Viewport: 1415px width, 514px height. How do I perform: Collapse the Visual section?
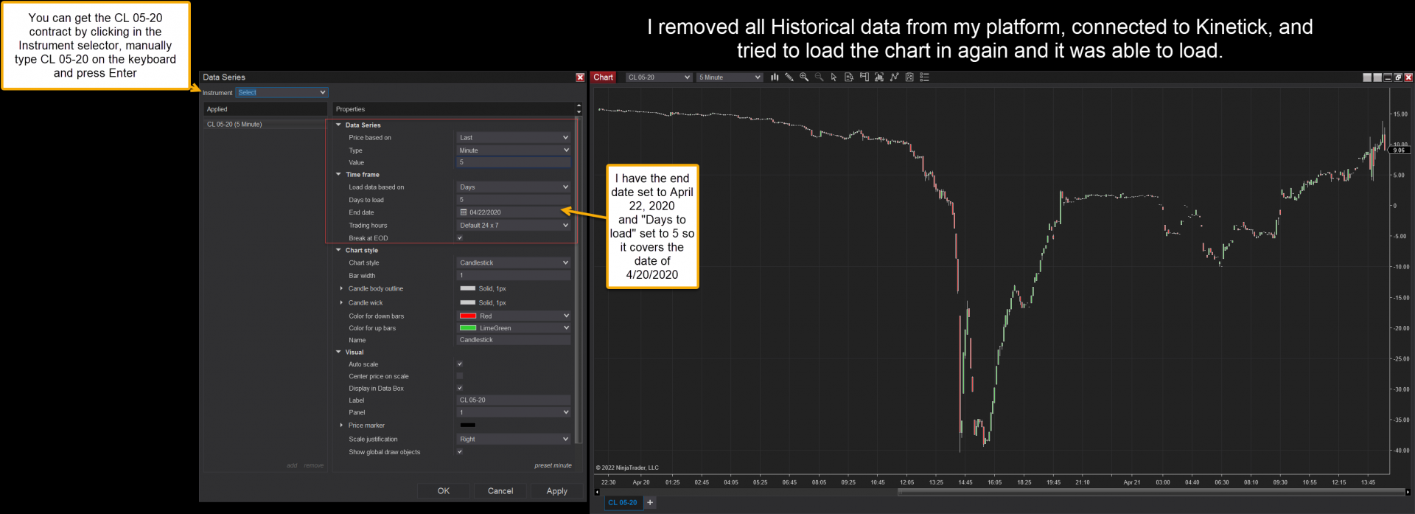pos(338,352)
